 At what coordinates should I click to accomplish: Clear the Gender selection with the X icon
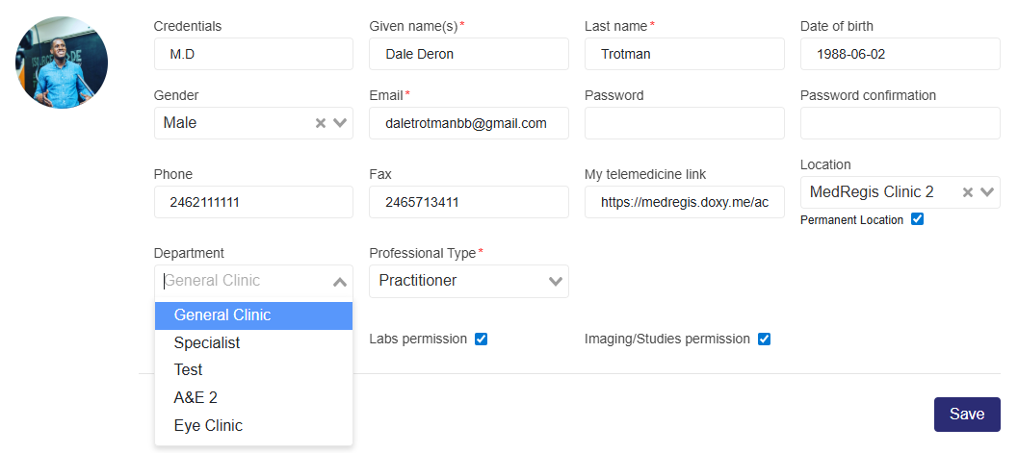tap(321, 123)
